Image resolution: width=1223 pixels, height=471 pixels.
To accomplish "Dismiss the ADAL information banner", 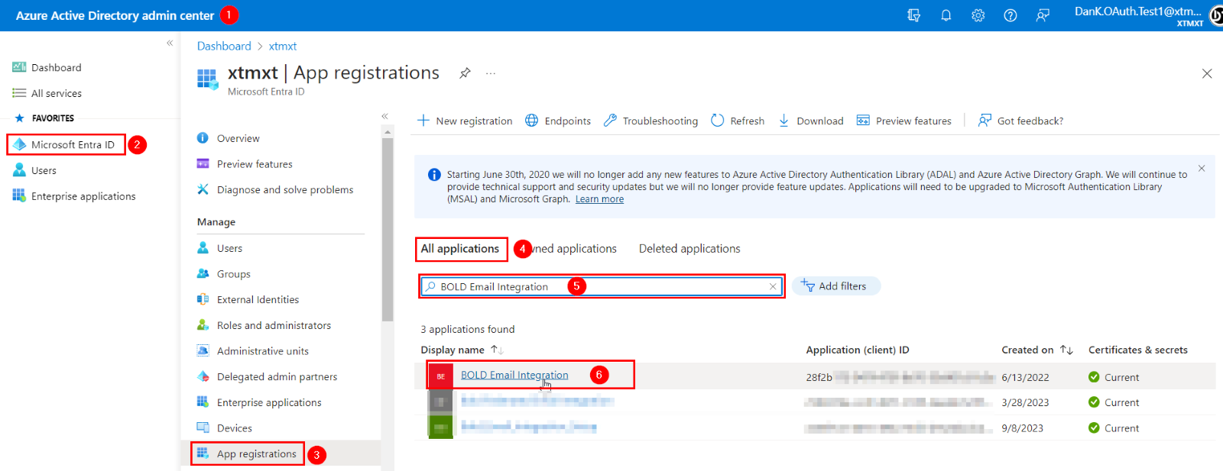I will 1202,169.
